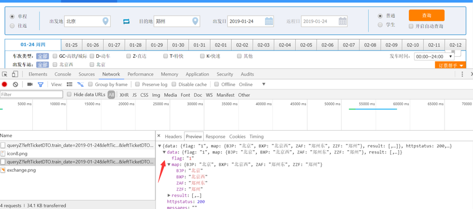Click the red record network log icon
The image size is (473, 209).
[x=4, y=84]
